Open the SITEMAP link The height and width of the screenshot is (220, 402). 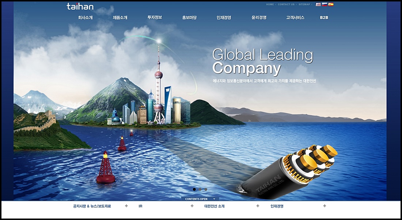304,4
